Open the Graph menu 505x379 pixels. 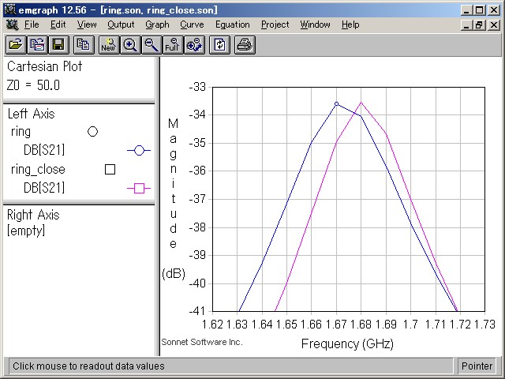pos(157,24)
